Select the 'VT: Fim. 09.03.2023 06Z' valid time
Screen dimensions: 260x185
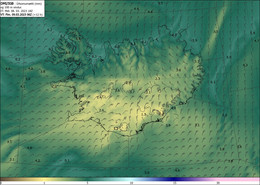tap(16, 15)
